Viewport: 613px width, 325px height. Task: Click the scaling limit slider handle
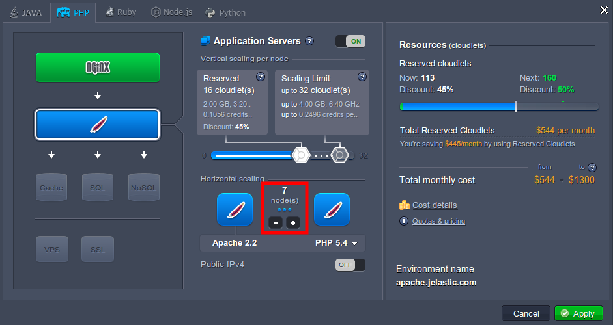[340, 155]
